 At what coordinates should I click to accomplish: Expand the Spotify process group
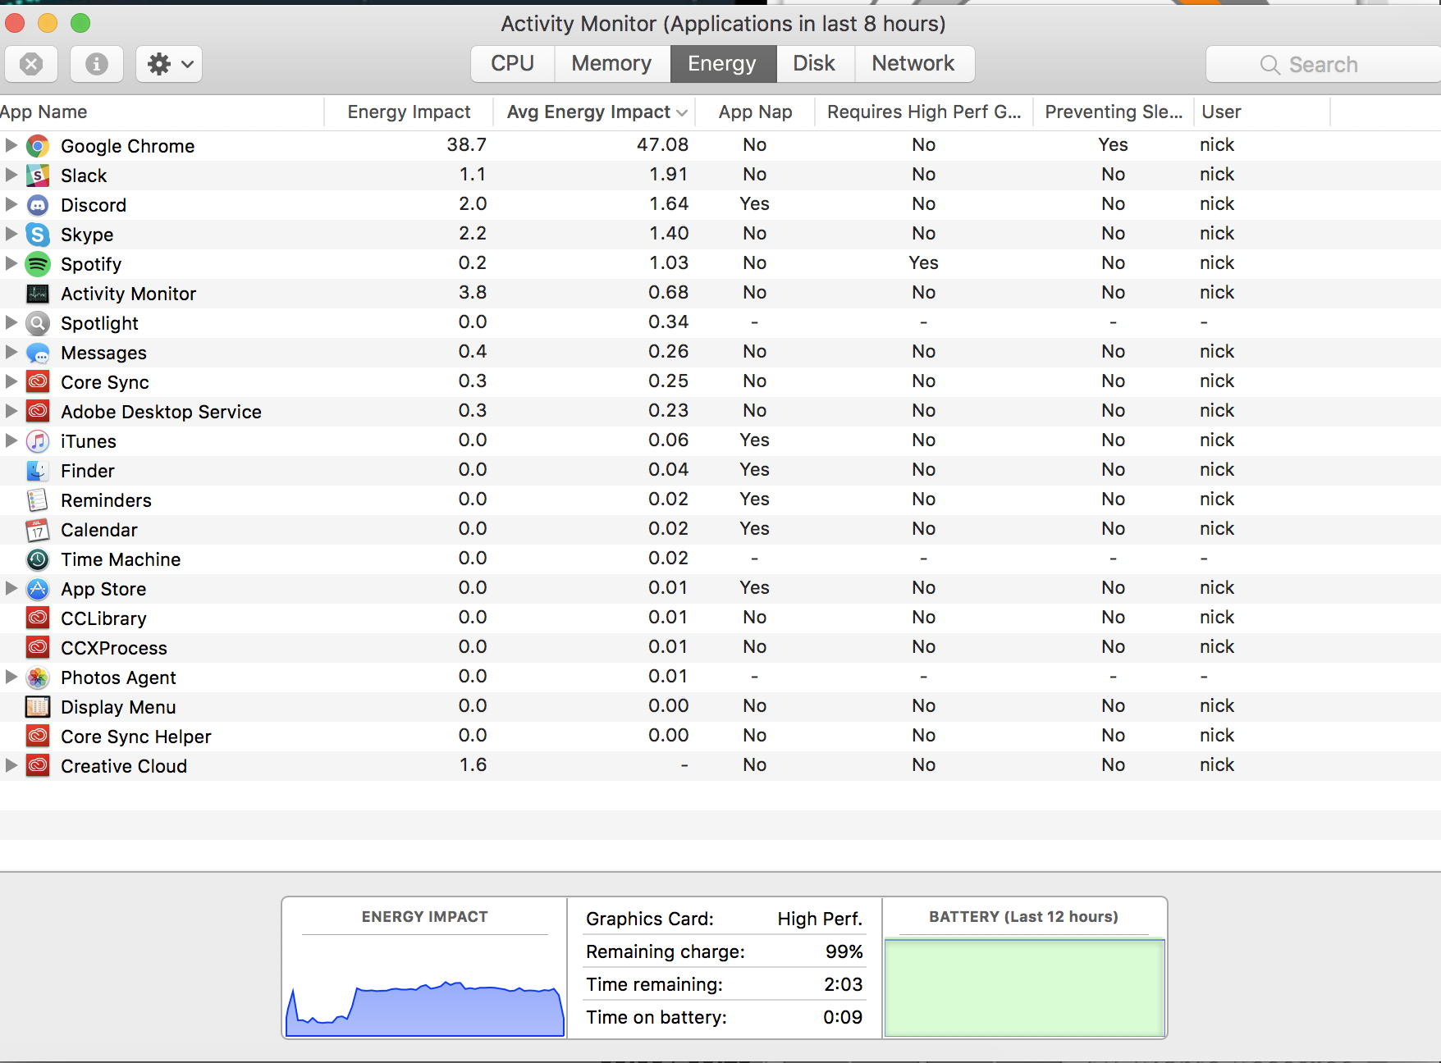(x=11, y=263)
